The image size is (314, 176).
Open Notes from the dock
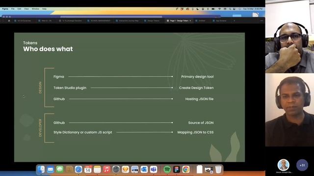(97, 170)
